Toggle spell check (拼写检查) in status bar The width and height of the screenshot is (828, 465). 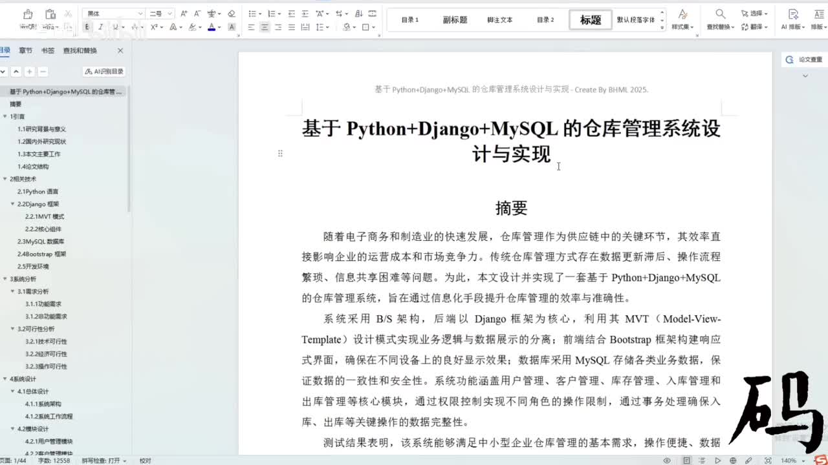(x=103, y=460)
